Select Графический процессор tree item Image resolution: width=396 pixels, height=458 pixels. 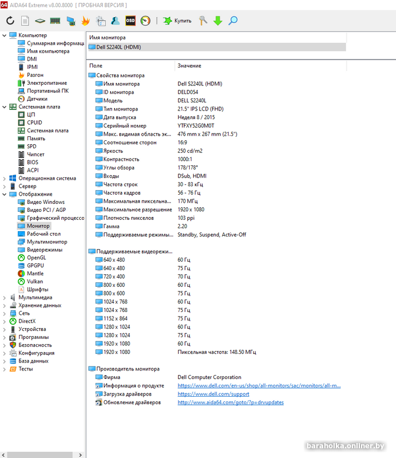pyautogui.click(x=51, y=218)
